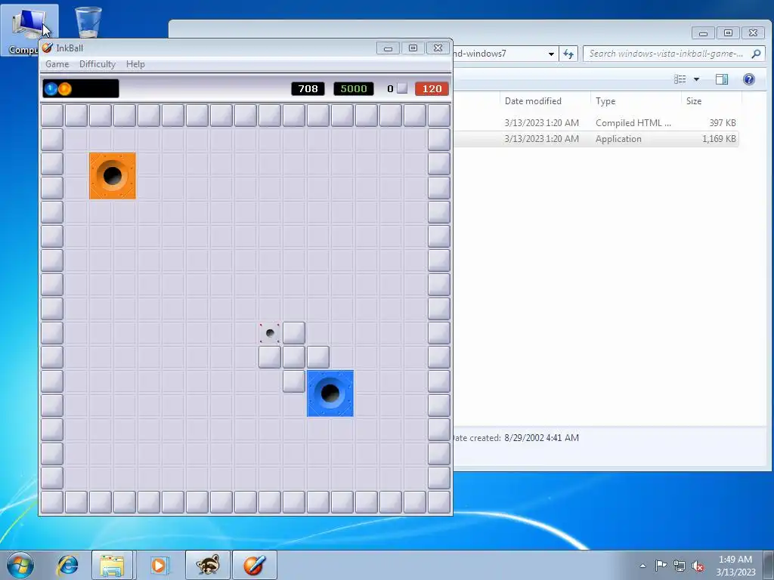Launch Windows Media Player from taskbar

(159, 565)
